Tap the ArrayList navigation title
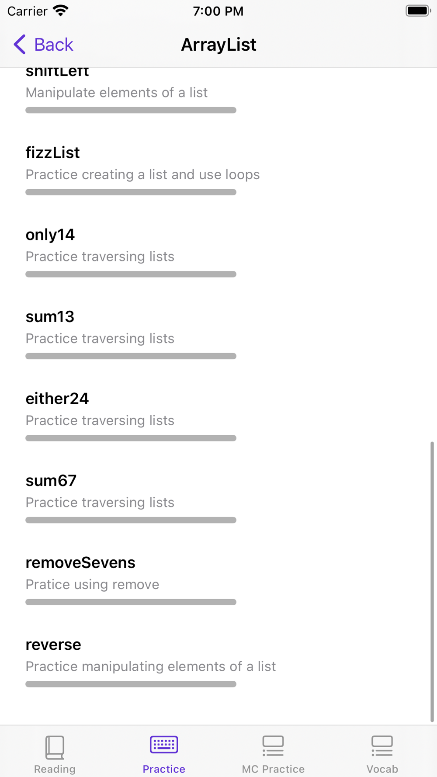 [218, 45]
